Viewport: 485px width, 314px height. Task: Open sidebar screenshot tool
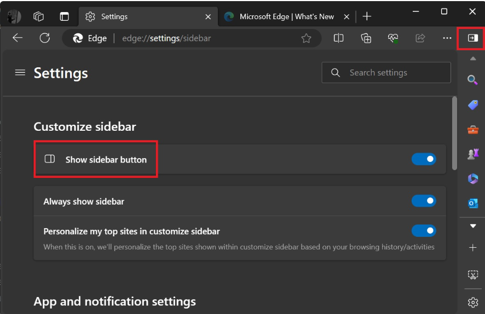472,275
